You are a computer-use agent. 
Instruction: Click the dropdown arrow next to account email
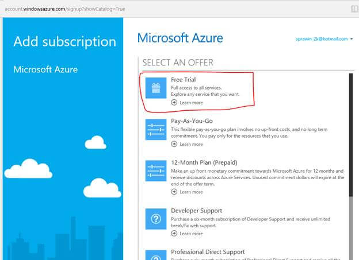tap(352, 39)
